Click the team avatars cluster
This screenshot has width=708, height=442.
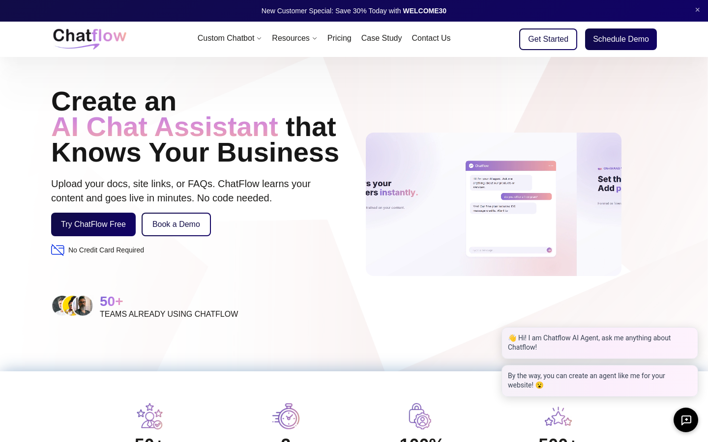point(73,305)
